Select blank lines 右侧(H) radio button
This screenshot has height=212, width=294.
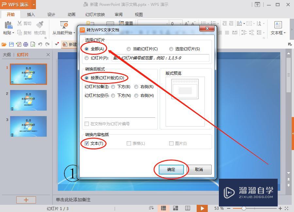136,96
